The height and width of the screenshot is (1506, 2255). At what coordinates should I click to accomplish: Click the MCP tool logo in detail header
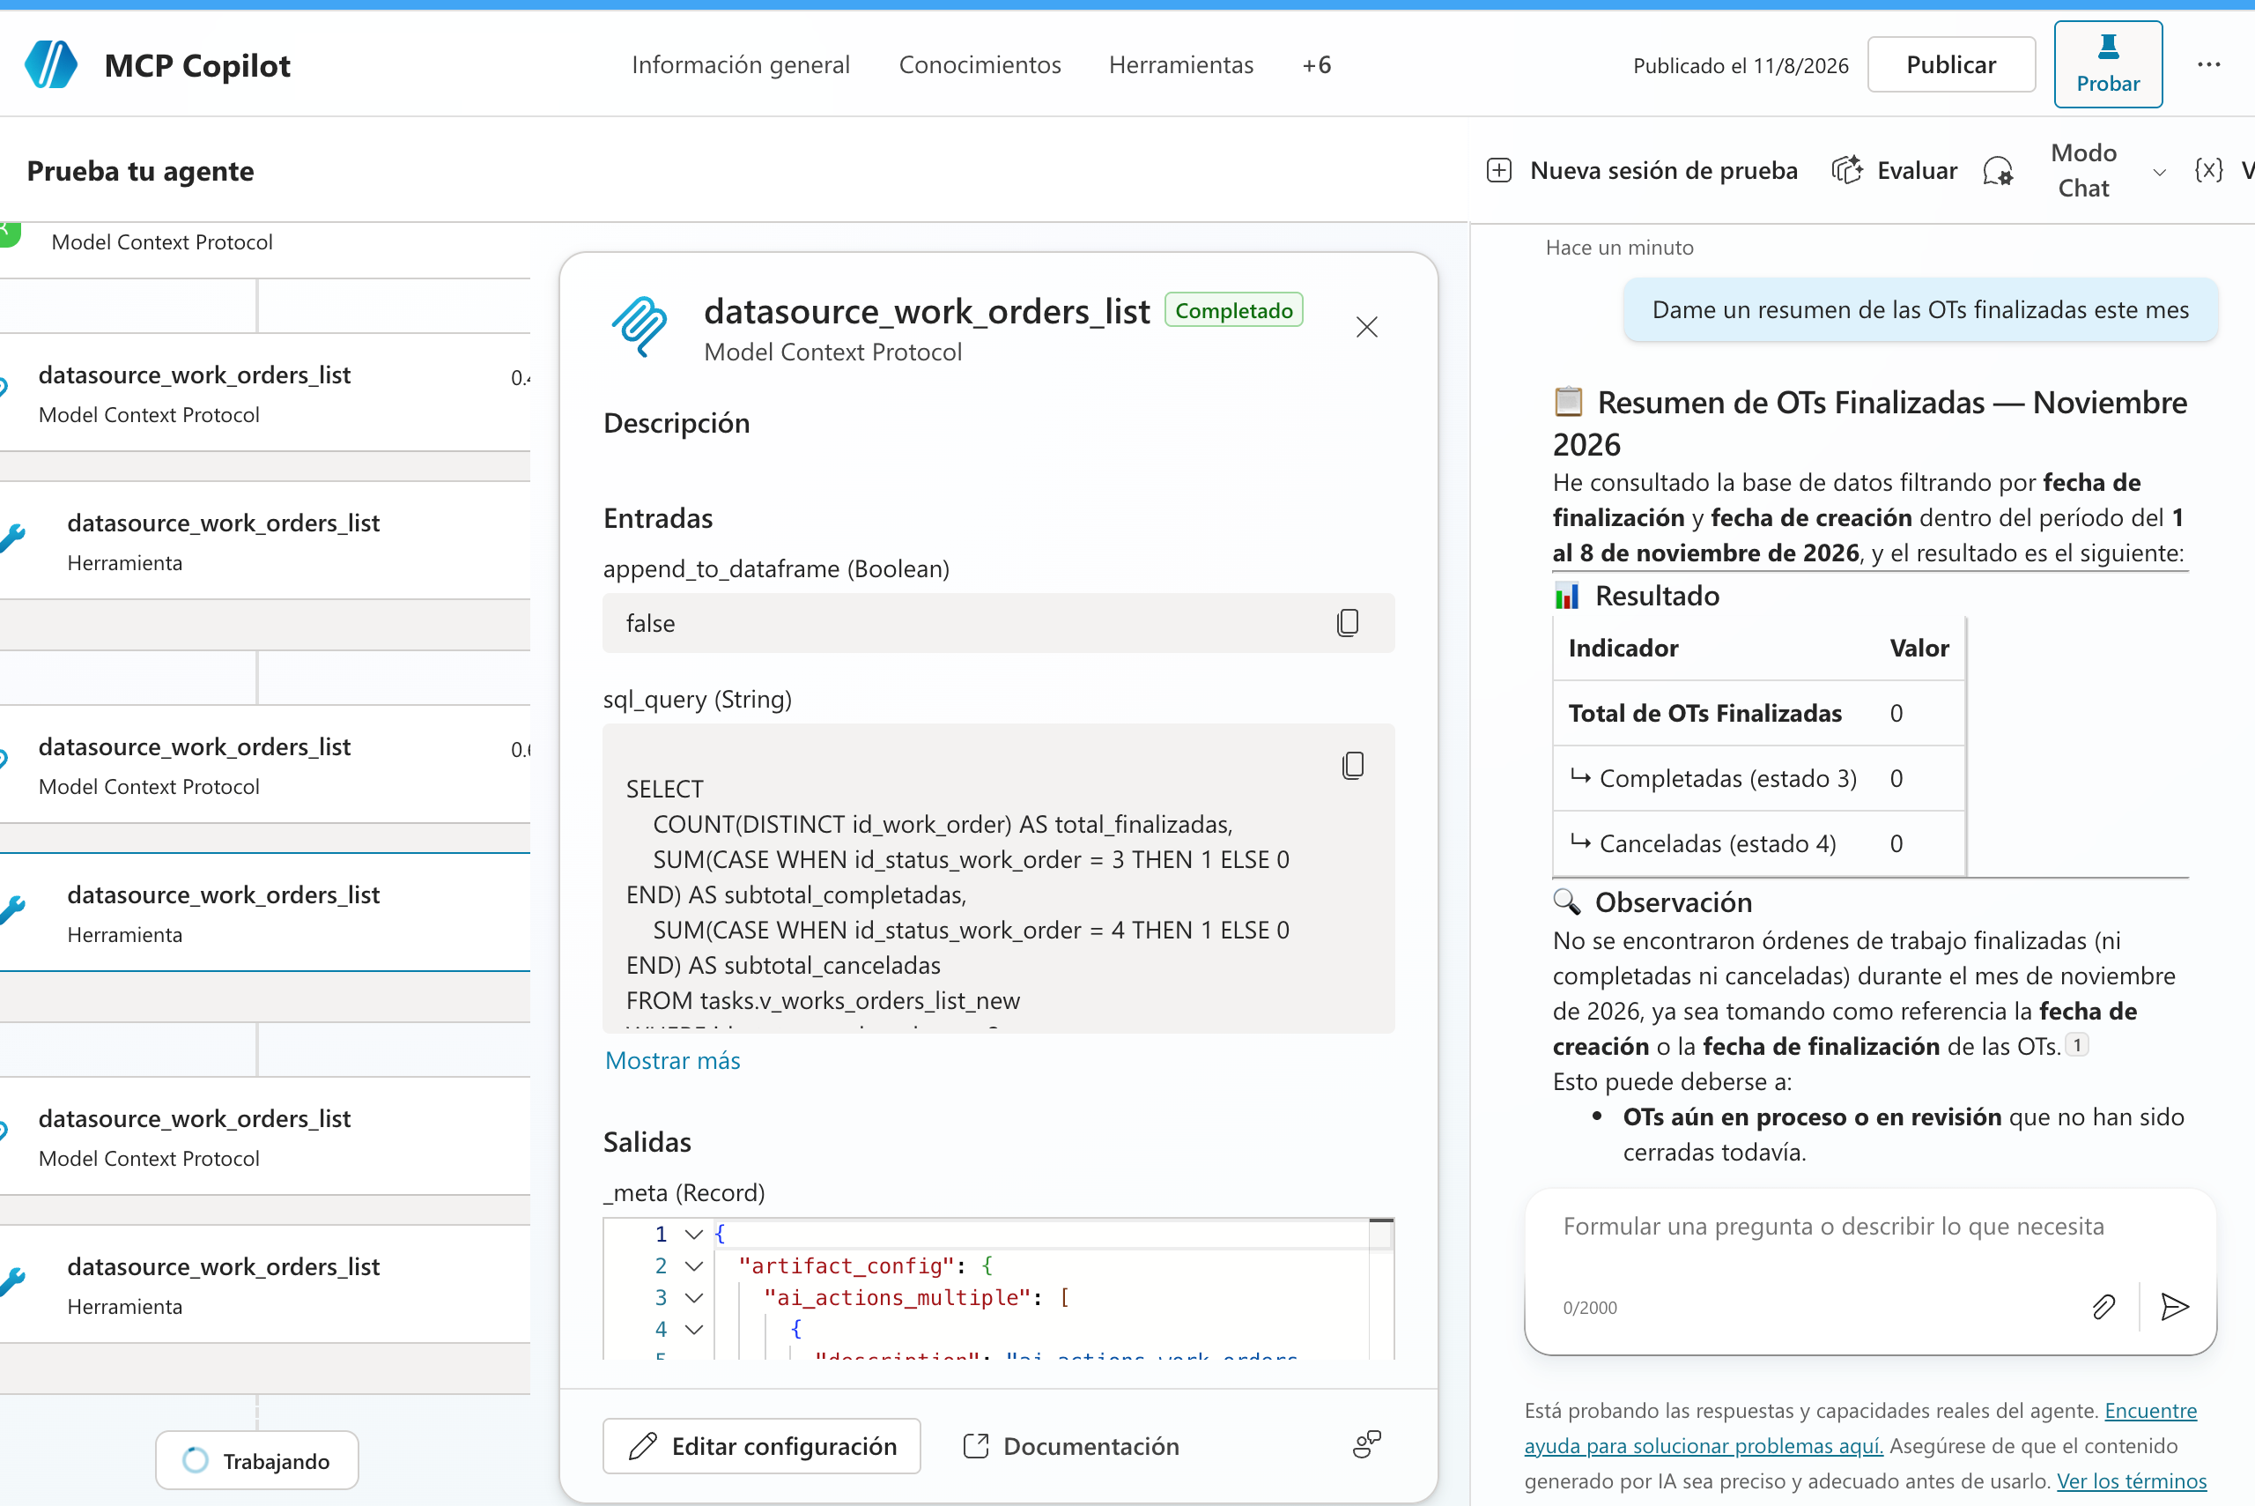tap(640, 327)
